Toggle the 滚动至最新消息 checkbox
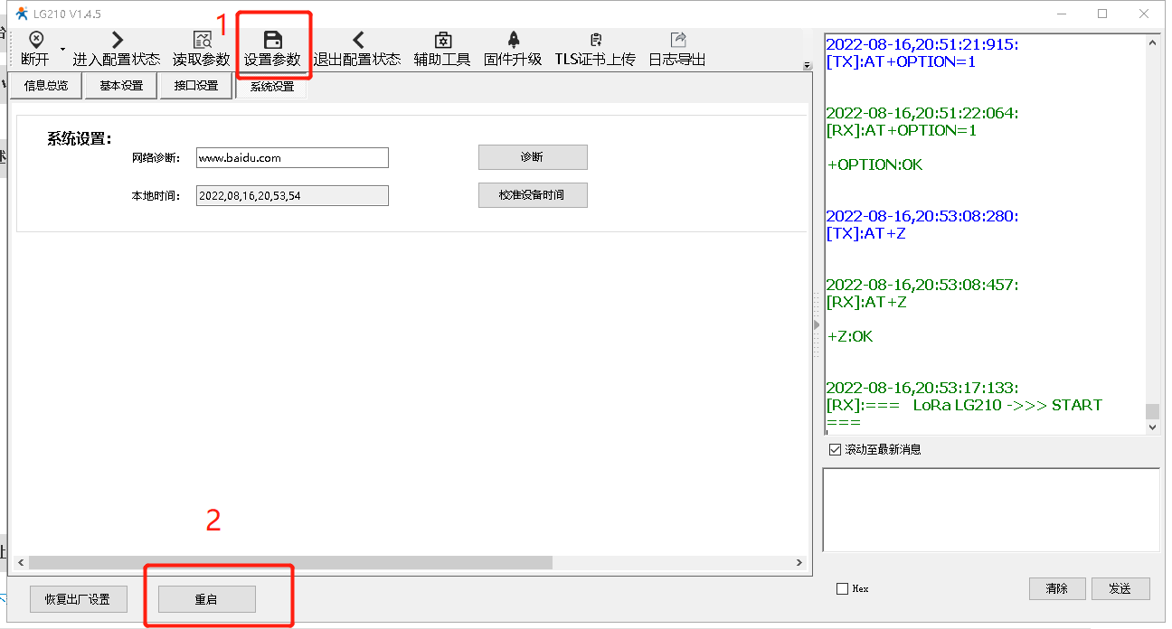Screen dimensions: 1172x629 point(835,449)
